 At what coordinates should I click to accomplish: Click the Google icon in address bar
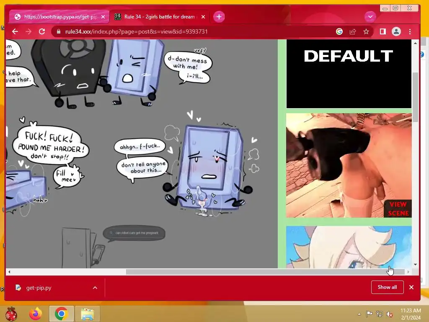[x=339, y=31]
